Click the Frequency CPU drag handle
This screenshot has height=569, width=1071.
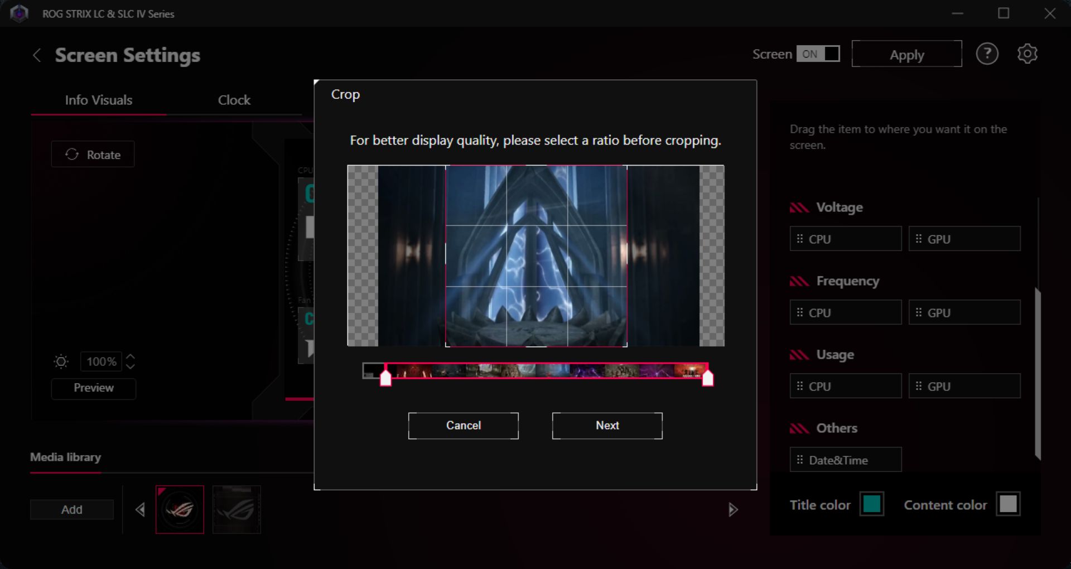800,312
